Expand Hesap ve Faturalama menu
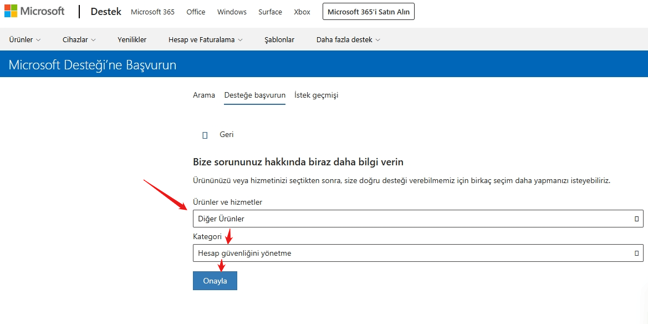648x324 pixels. pyautogui.click(x=206, y=40)
